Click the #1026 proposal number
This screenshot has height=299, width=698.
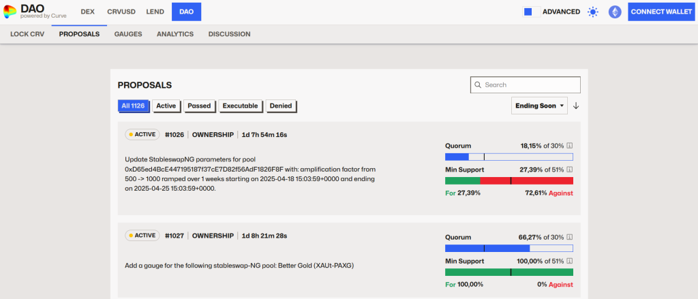click(174, 135)
